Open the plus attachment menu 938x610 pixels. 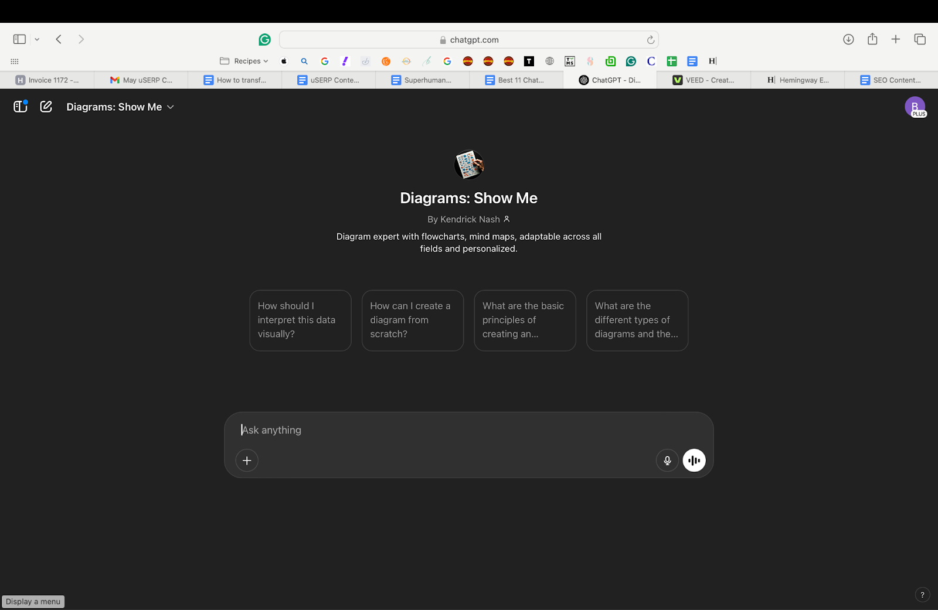247,461
